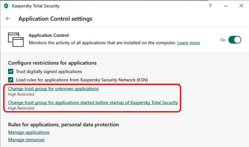Change trust group for applications started before startup
The height and width of the screenshot is (147, 249).
click(x=93, y=102)
